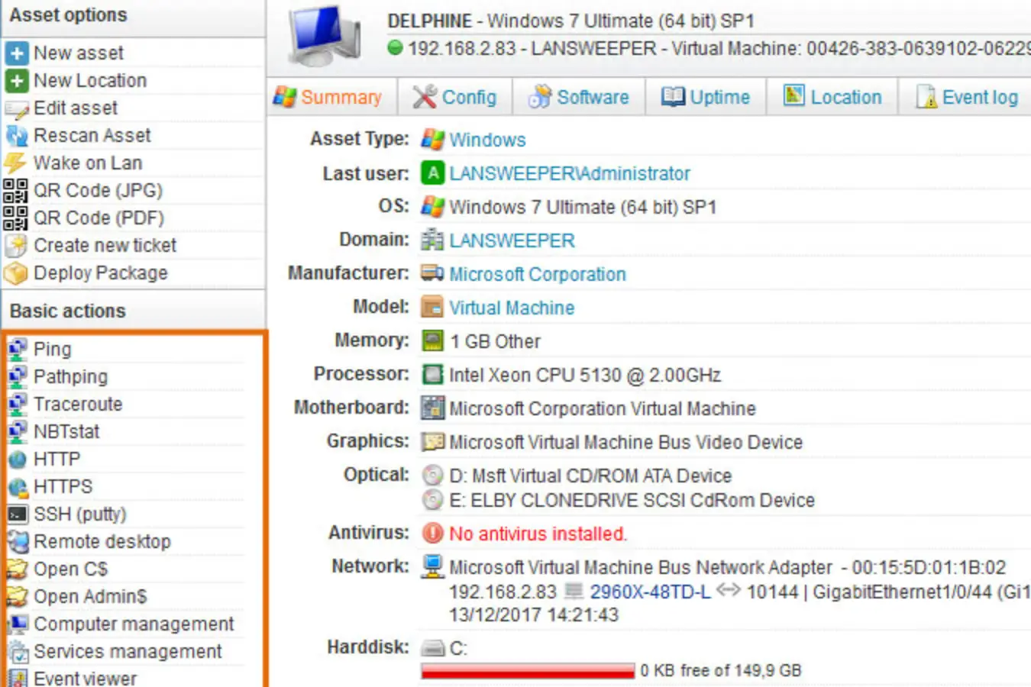Click the New Location green plus icon
This screenshot has width=1031, height=687.
point(16,81)
